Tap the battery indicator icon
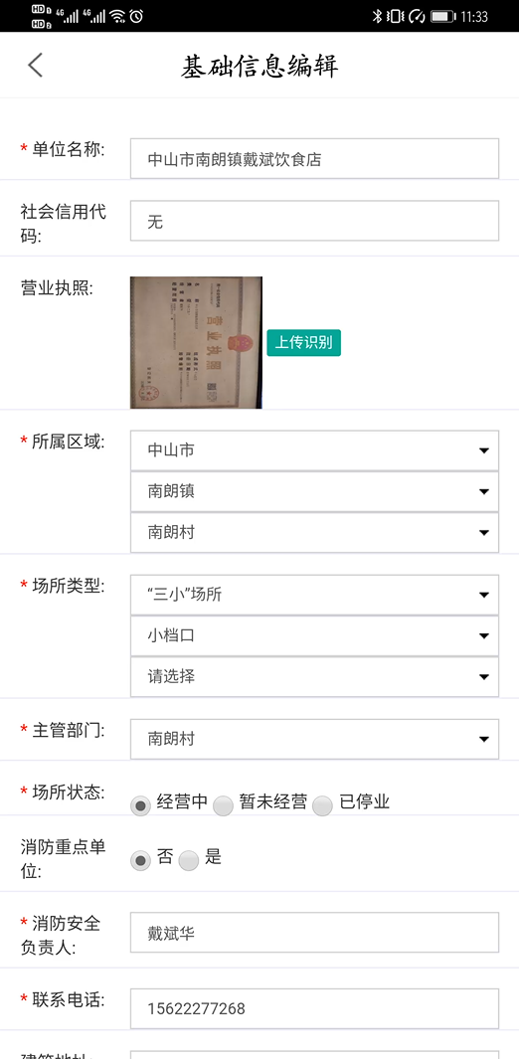 (442, 16)
